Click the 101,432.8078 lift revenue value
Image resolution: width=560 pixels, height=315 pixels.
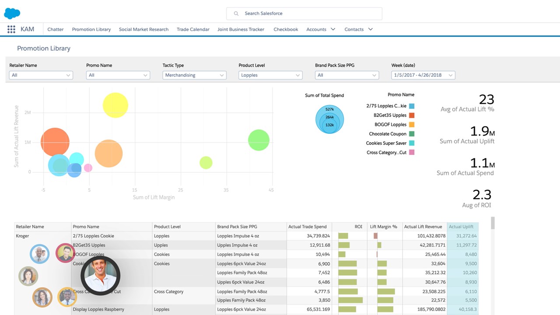431,236
